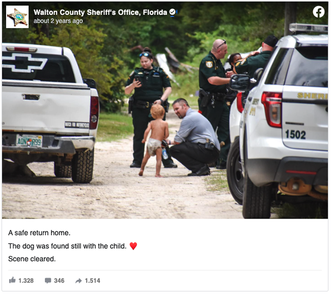331x294 pixels.
Task: Click the 'about 2 years ago' timestamp
Action: pyautogui.click(x=58, y=21)
